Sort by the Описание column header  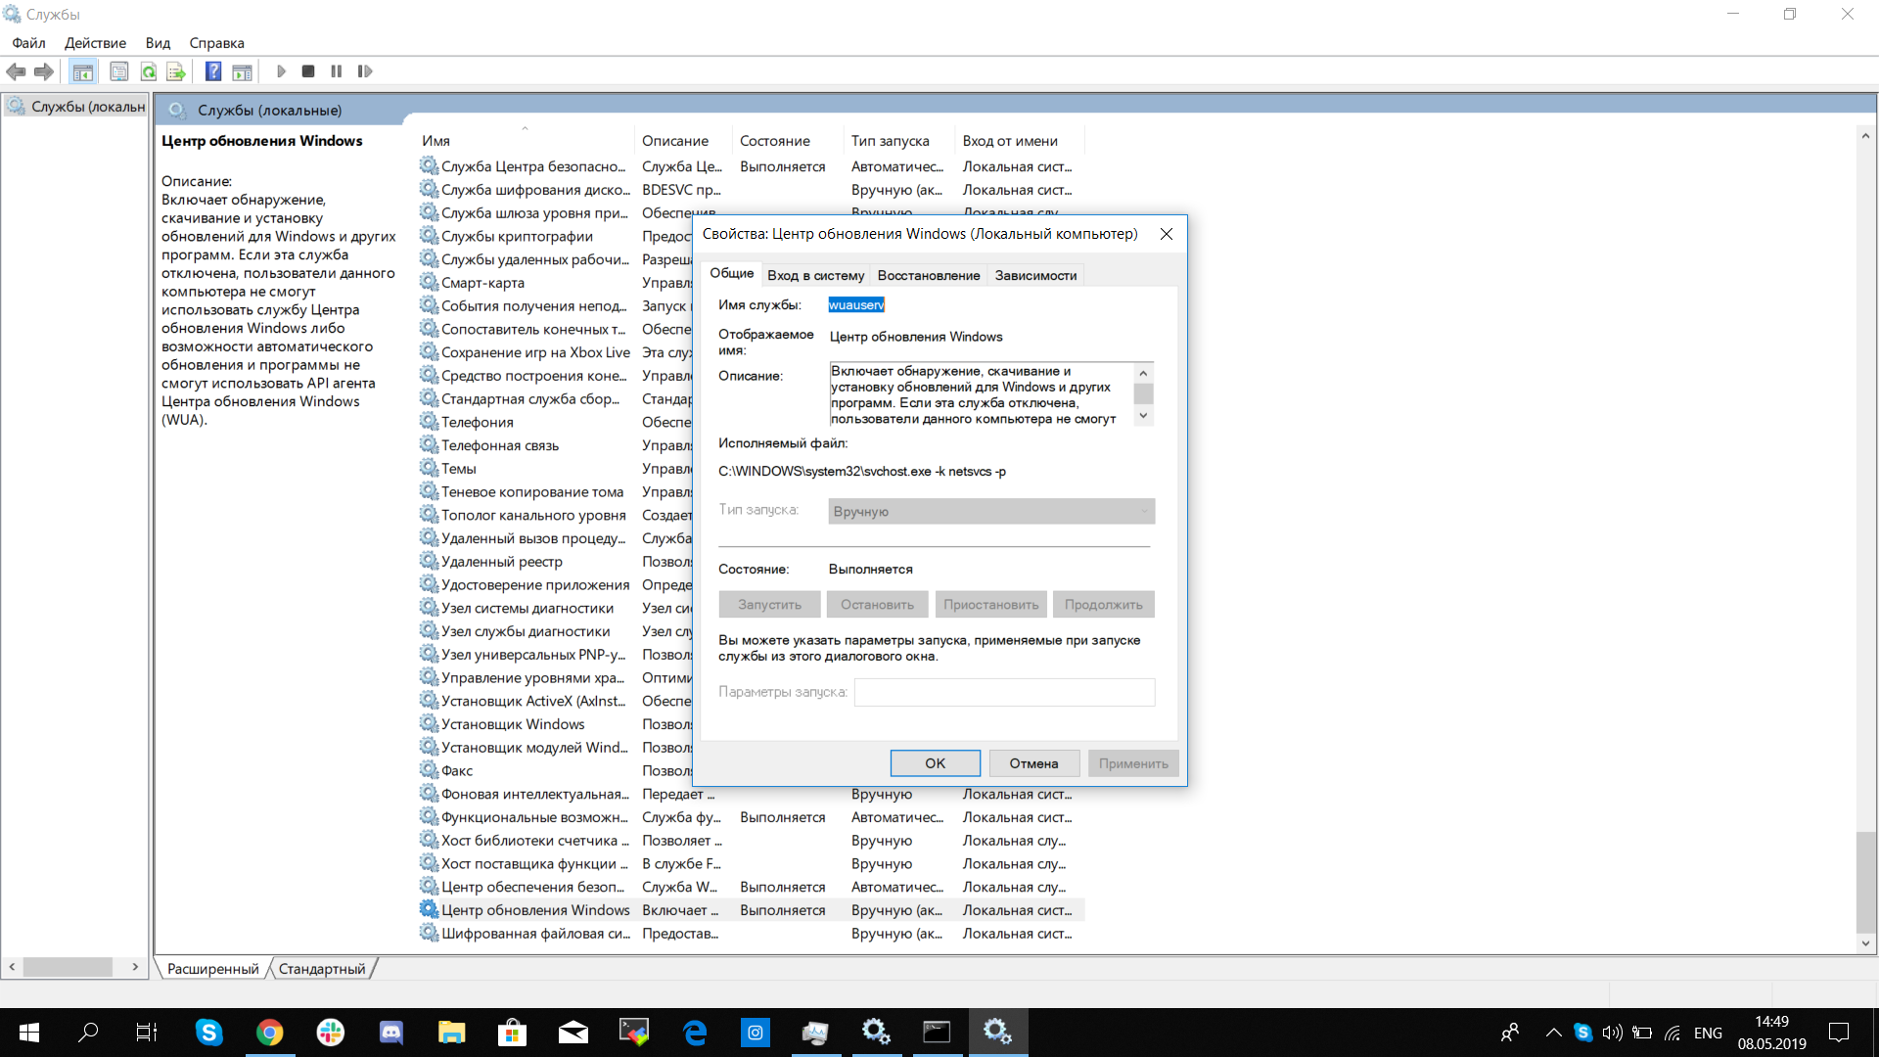point(683,141)
